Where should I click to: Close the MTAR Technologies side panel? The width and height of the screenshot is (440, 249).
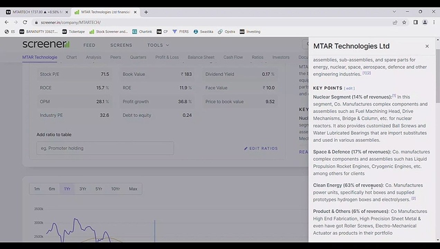pyautogui.click(x=427, y=46)
